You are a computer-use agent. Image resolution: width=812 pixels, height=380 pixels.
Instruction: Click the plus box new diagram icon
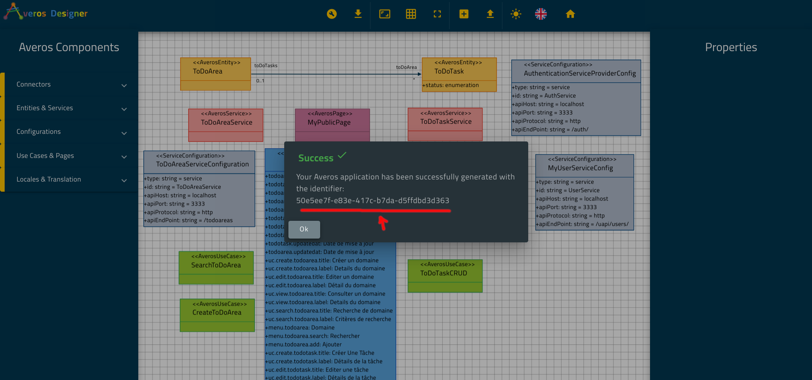(x=464, y=14)
